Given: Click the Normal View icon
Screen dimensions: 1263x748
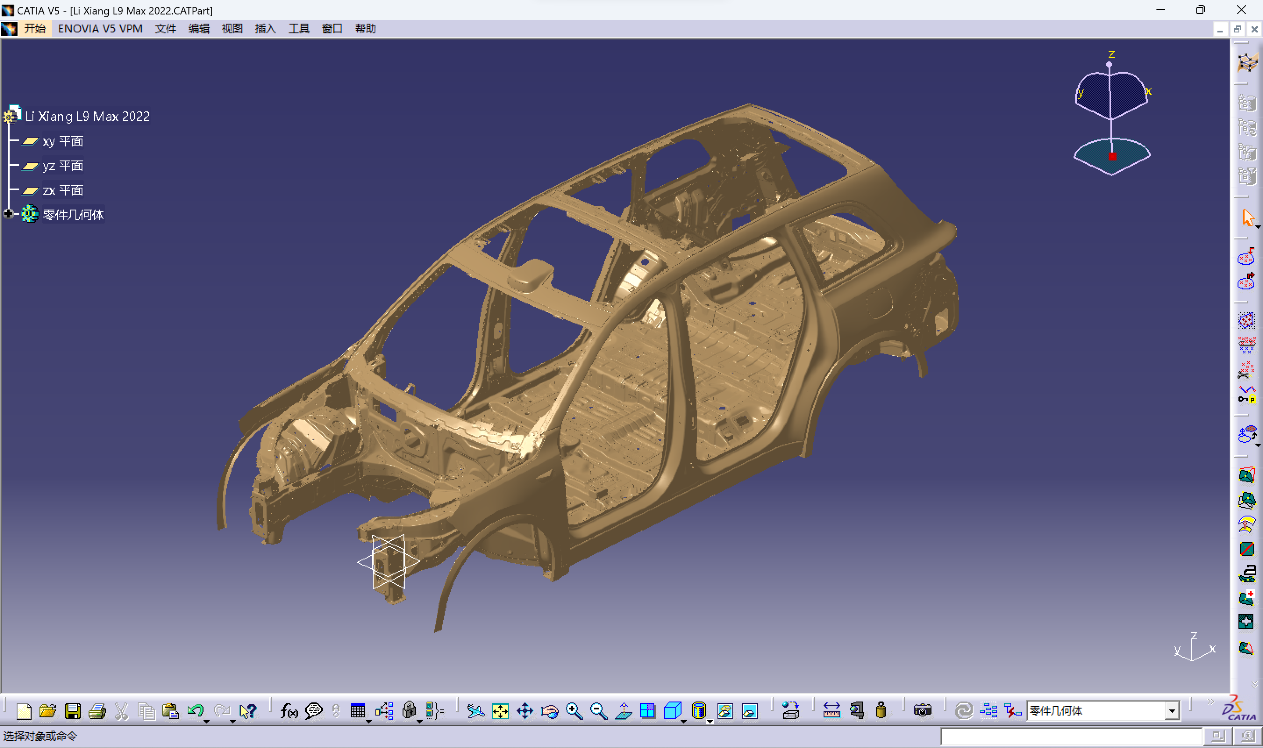Looking at the screenshot, I should pyautogui.click(x=624, y=711).
